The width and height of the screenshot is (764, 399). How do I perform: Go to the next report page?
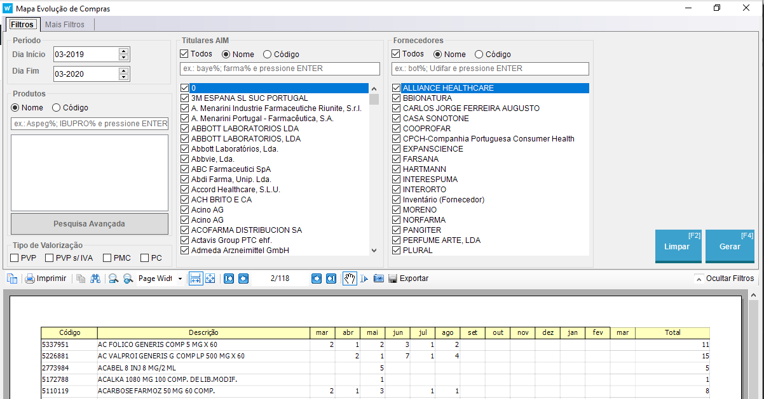tap(317, 278)
